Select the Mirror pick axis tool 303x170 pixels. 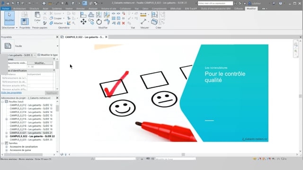coord(99,15)
